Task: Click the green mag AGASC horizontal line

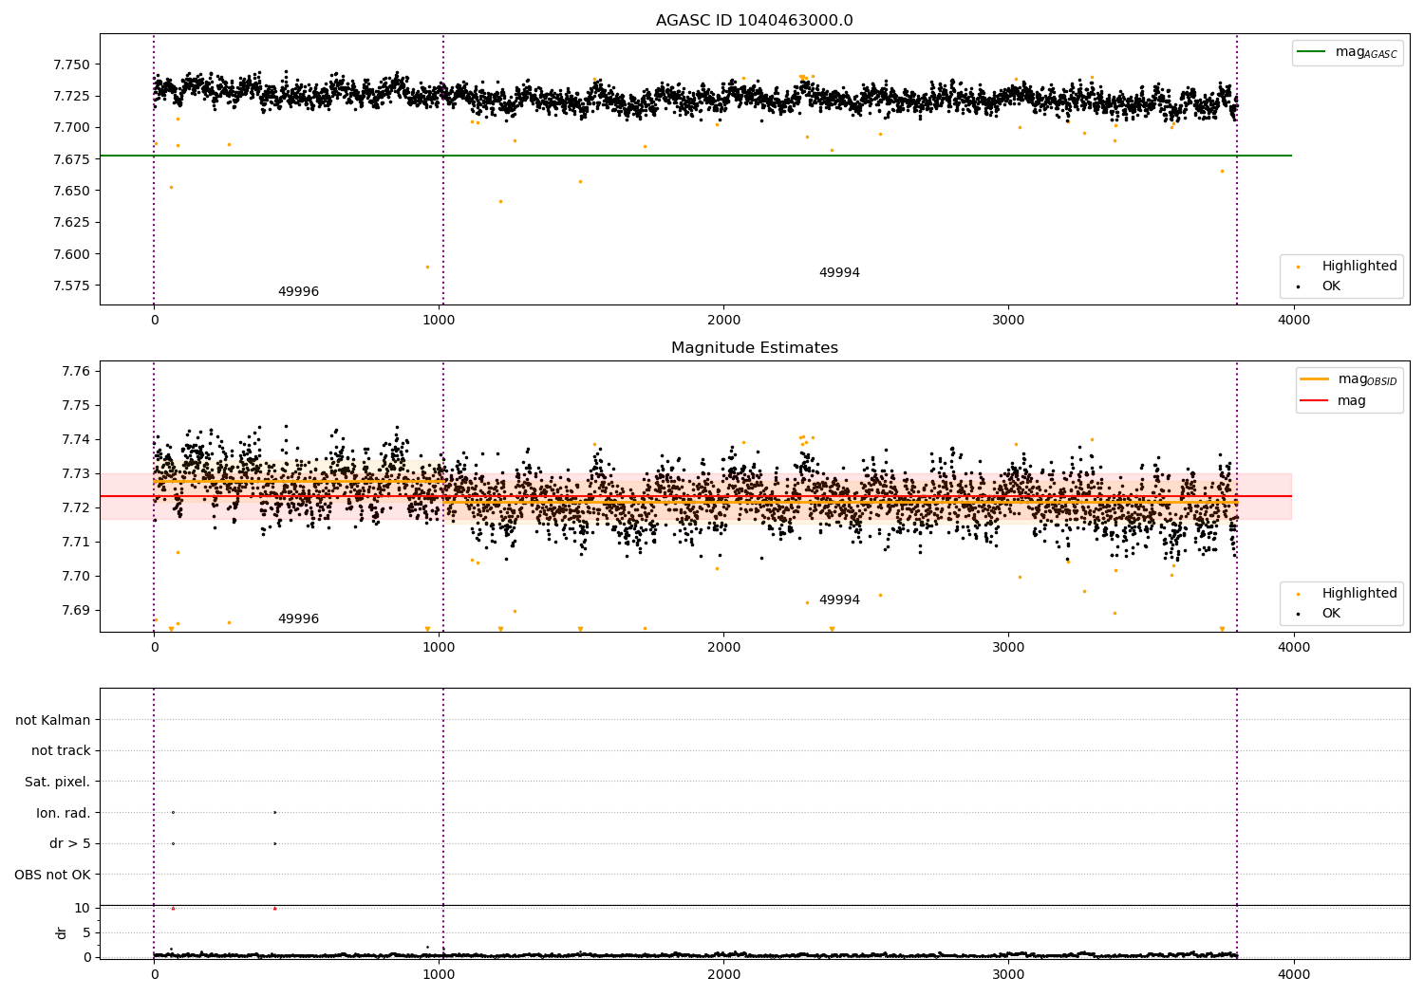Action: [695, 156]
